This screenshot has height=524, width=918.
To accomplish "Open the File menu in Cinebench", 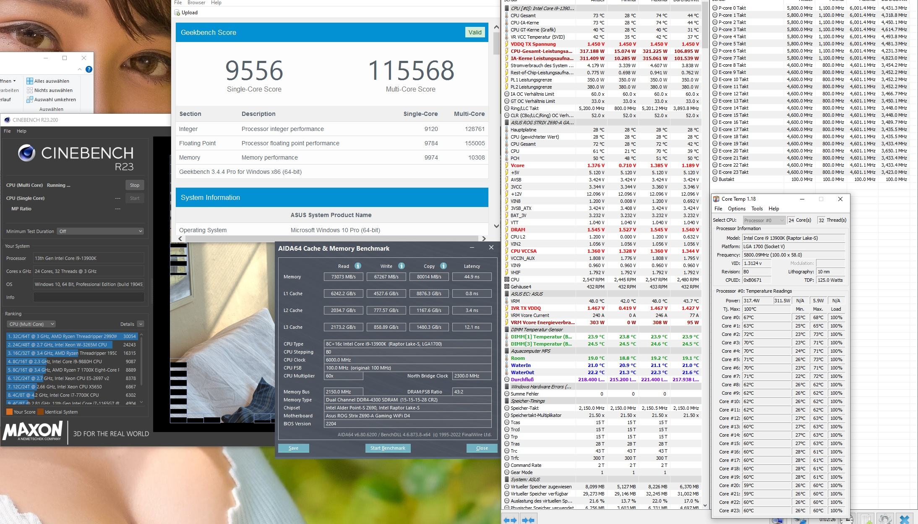I will coord(7,131).
